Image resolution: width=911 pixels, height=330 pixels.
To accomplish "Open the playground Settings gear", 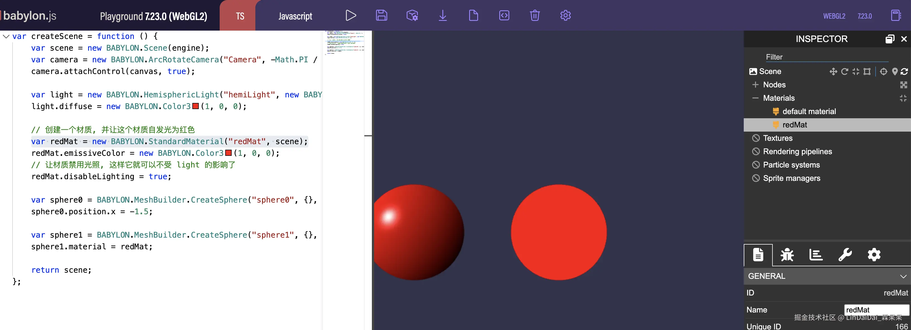I will click(x=565, y=16).
